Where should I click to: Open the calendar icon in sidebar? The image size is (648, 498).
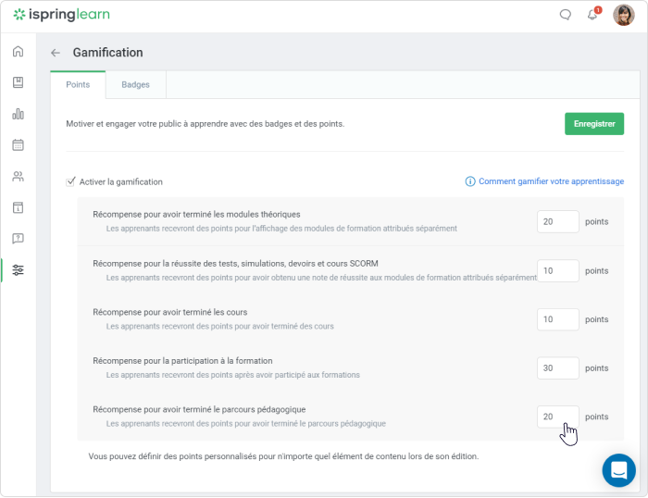(18, 145)
